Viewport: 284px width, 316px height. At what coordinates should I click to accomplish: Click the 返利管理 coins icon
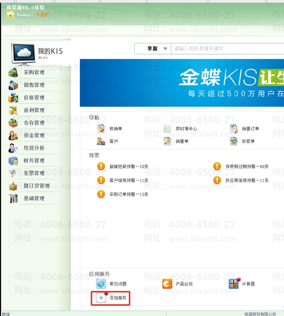click(x=13, y=110)
